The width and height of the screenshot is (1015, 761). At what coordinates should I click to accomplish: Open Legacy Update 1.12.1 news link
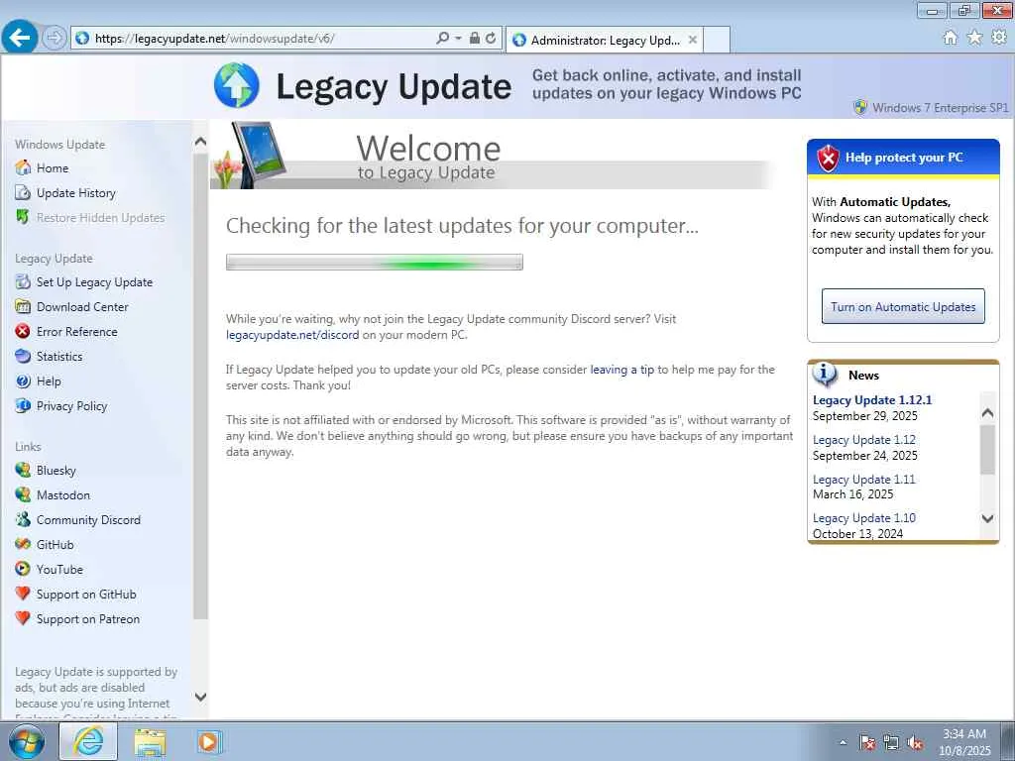872,400
